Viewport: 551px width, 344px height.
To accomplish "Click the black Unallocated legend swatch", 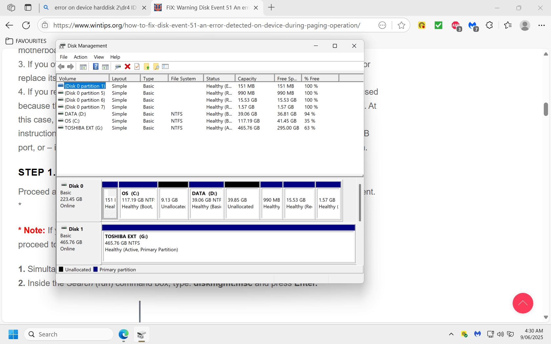I will pyautogui.click(x=61, y=269).
